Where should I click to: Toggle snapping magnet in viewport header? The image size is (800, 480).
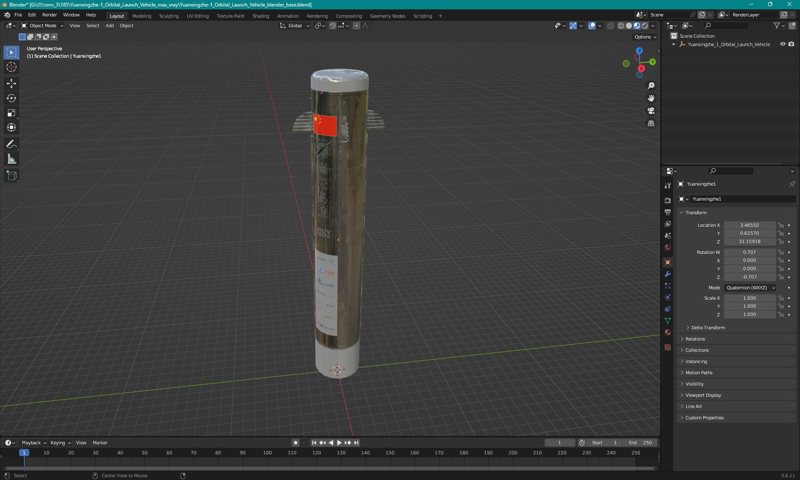click(332, 26)
